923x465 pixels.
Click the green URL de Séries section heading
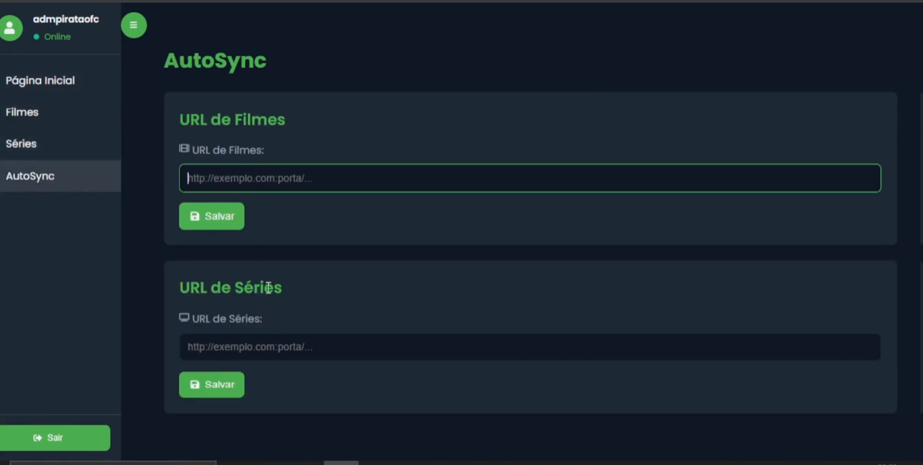pos(231,288)
